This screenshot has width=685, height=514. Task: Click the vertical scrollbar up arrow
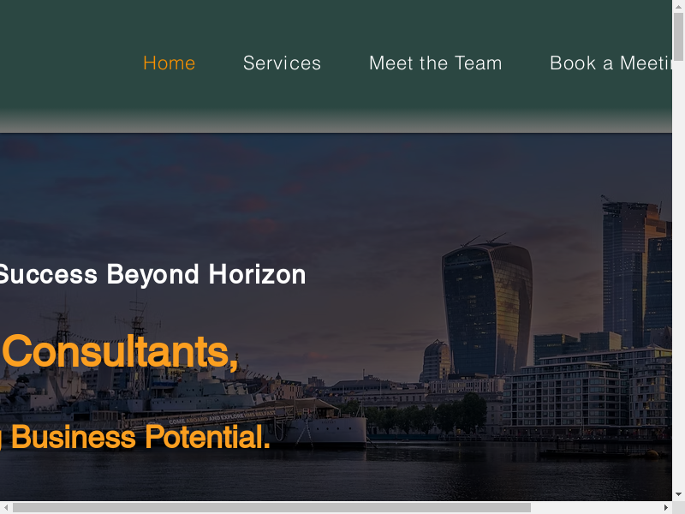coord(678,6)
